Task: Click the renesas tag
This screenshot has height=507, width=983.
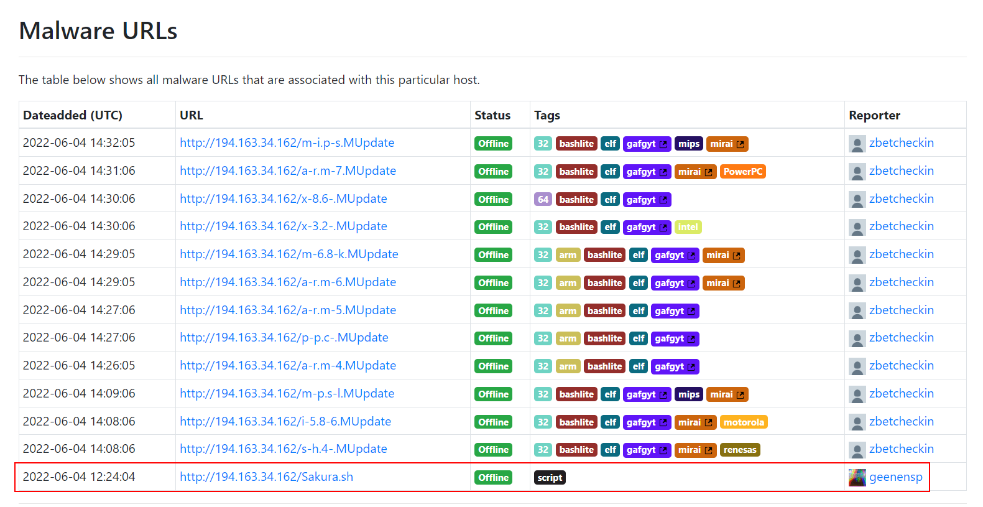Action: point(740,450)
